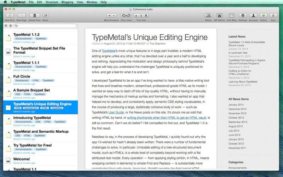Decrease text size with small A
Viewport: 283px width, 177px height.
pyautogui.click(x=136, y=16)
